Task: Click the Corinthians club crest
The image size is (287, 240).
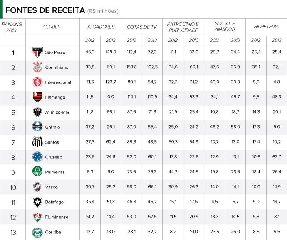Action: point(37,67)
